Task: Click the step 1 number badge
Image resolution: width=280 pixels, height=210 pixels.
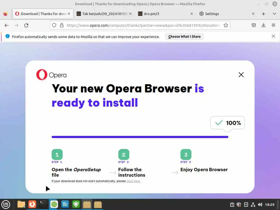Action: [x=57, y=154]
